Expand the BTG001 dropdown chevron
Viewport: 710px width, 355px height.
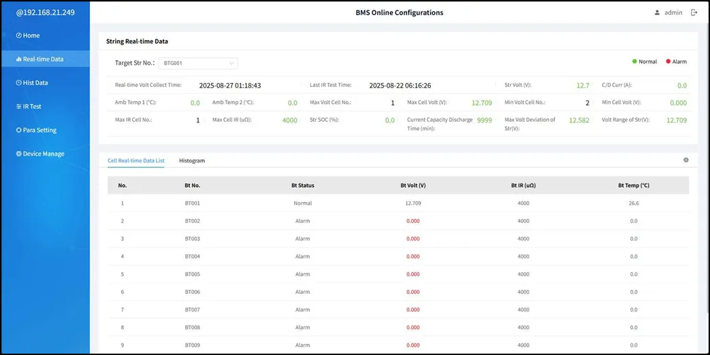(231, 63)
